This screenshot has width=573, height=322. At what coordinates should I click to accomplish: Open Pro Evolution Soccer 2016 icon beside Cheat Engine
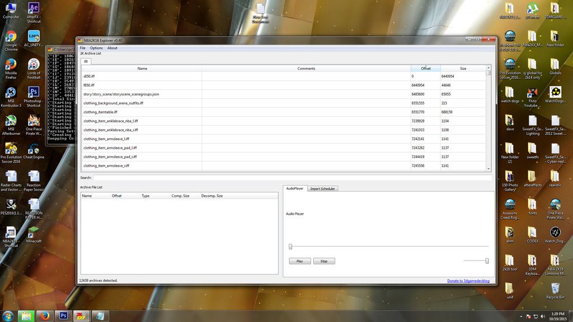[11, 153]
